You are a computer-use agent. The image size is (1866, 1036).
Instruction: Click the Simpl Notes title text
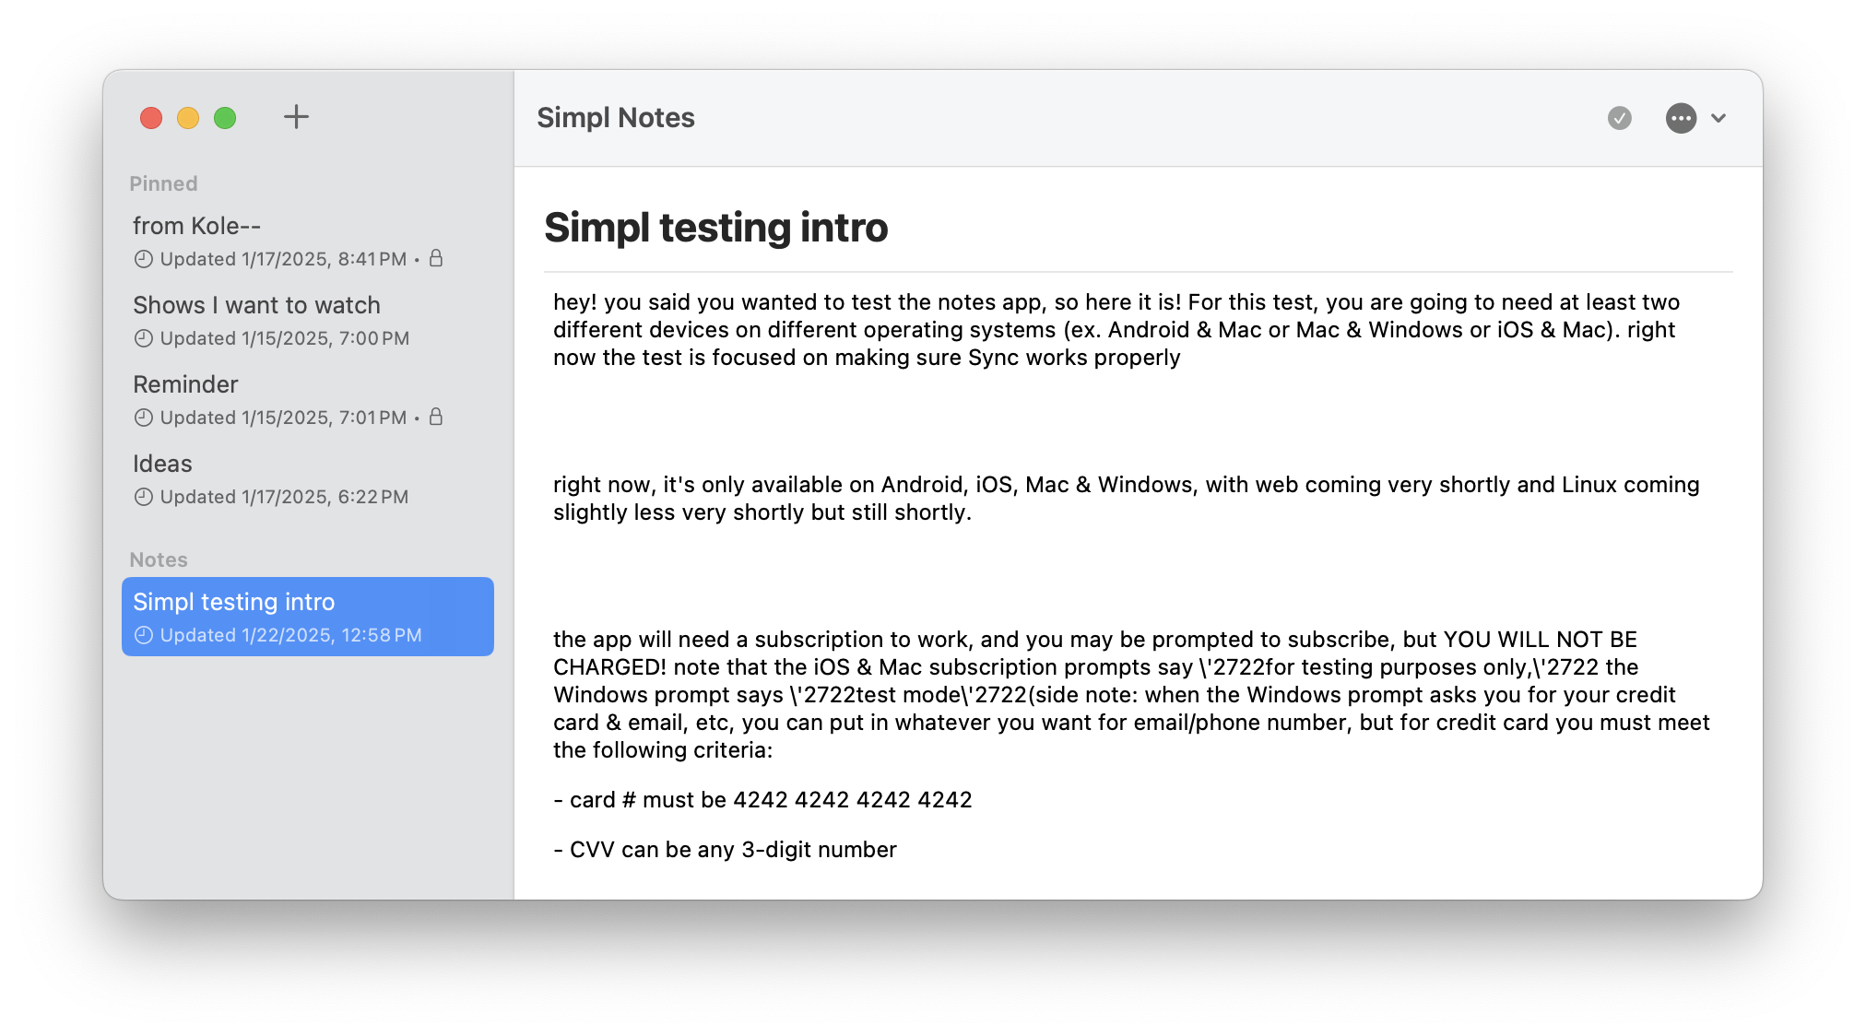pos(616,118)
